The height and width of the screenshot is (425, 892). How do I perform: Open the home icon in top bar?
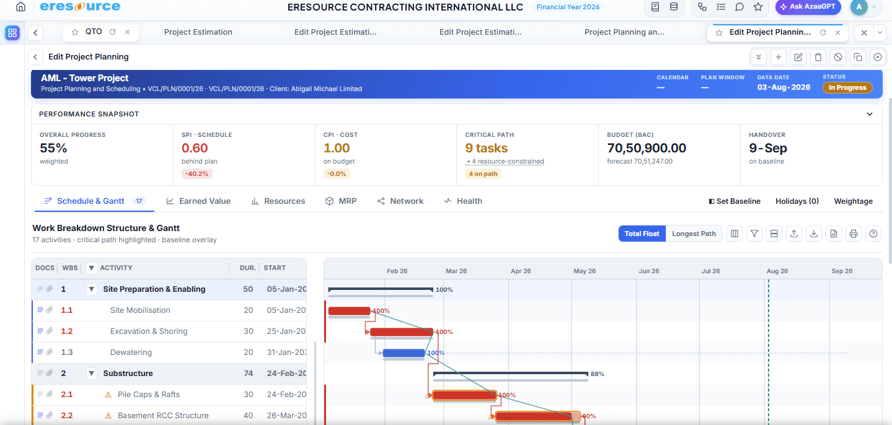coord(21,7)
